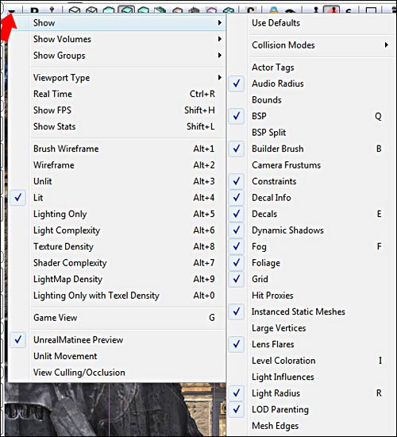Uncheck UnrealMatinee Preview

(x=117, y=340)
